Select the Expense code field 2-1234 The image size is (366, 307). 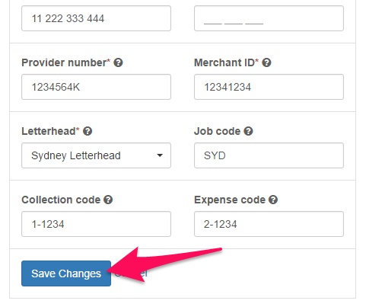point(269,224)
